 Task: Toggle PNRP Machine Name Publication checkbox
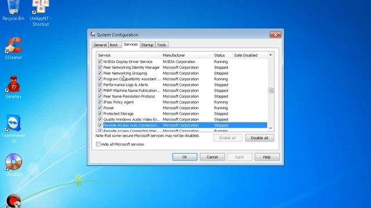tap(100, 91)
